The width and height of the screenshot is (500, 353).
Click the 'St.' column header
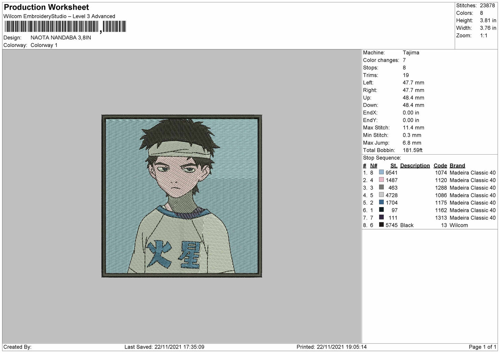pyautogui.click(x=394, y=166)
